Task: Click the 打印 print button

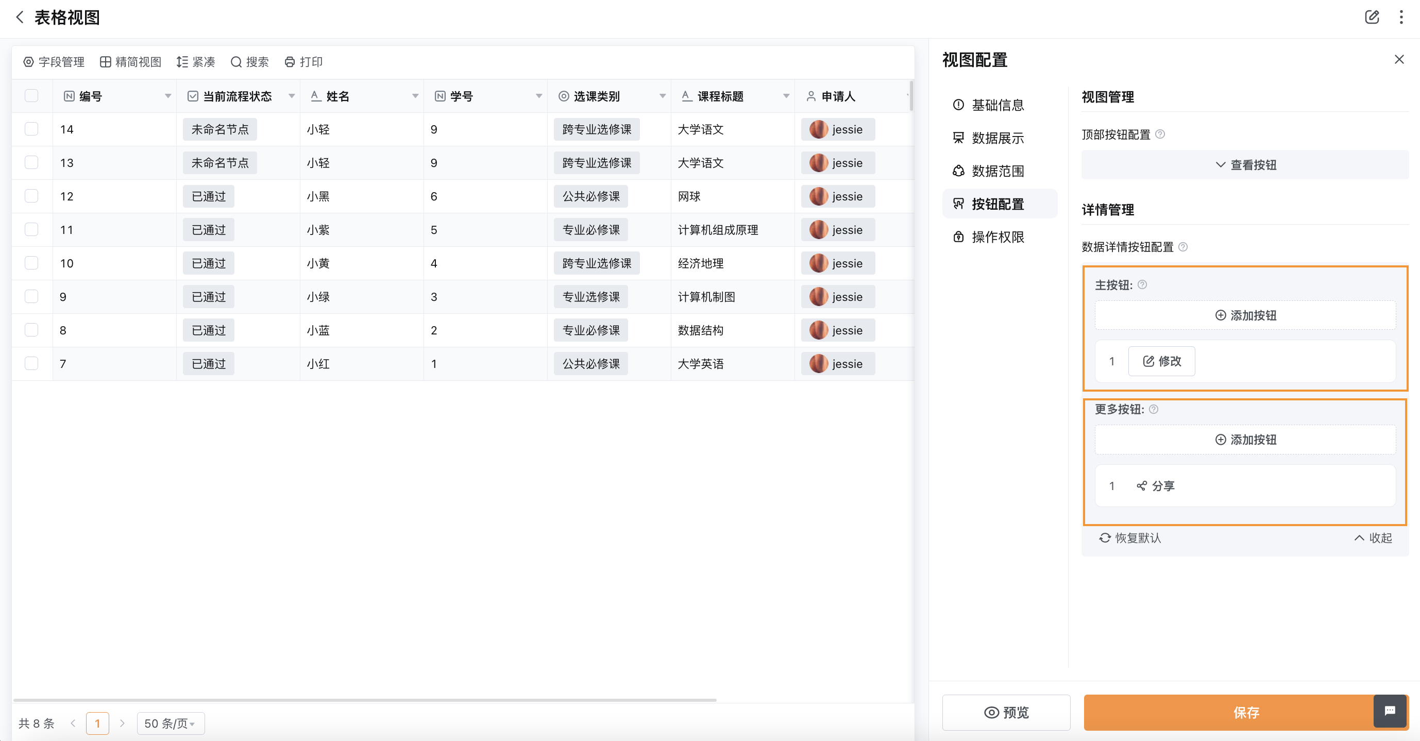Action: [x=304, y=62]
